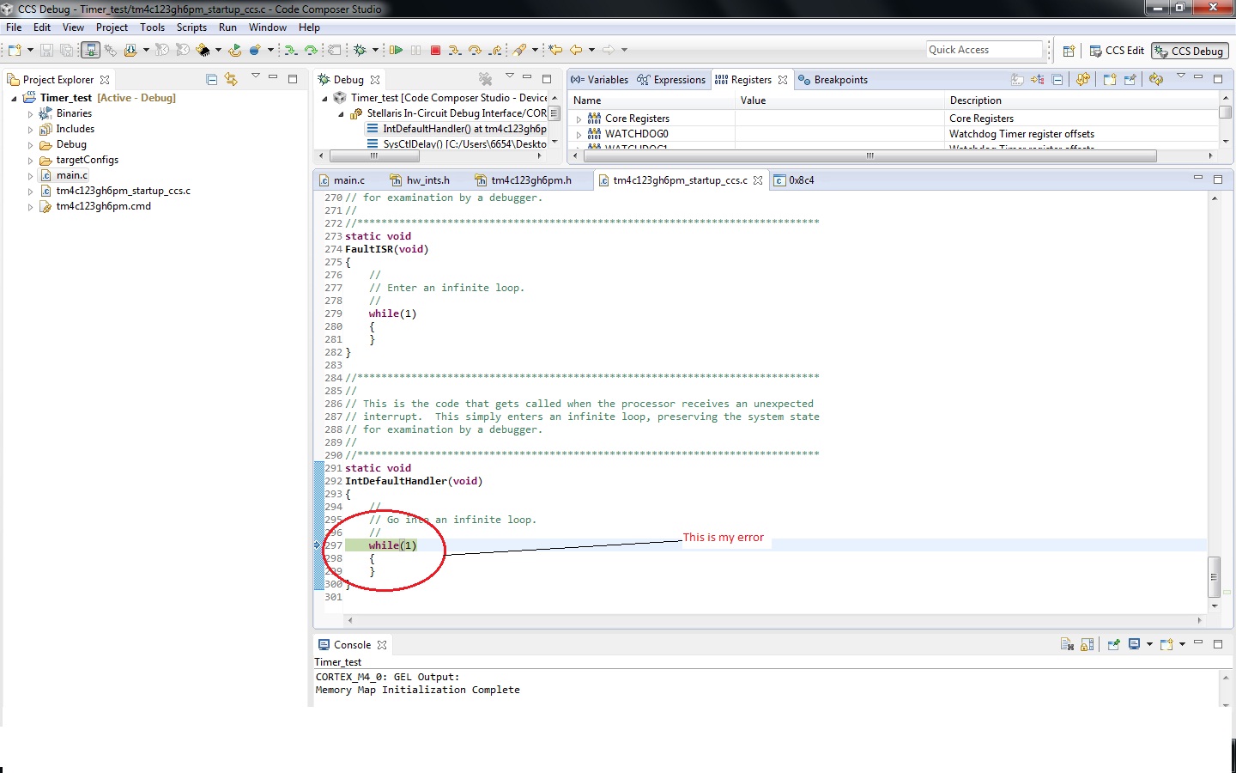
Task: Toggle the Connect Target toolbar button
Action: 90,51
